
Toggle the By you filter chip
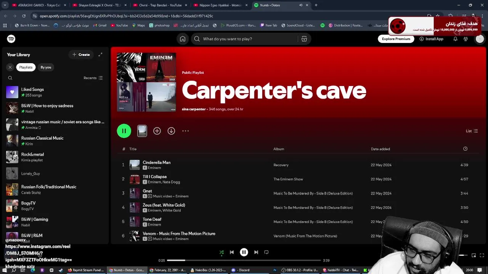46,67
